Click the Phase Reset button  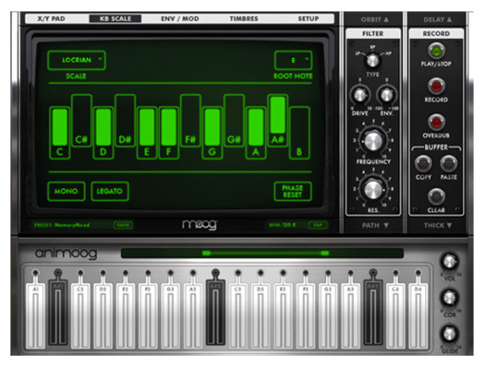click(x=293, y=192)
